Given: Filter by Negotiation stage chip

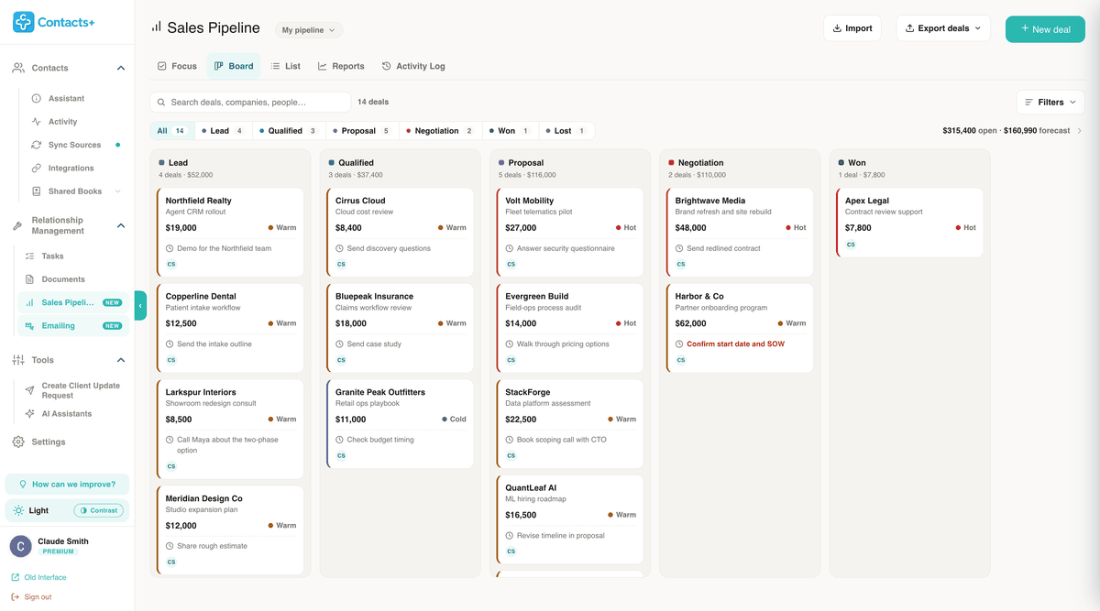Looking at the screenshot, I should point(440,131).
